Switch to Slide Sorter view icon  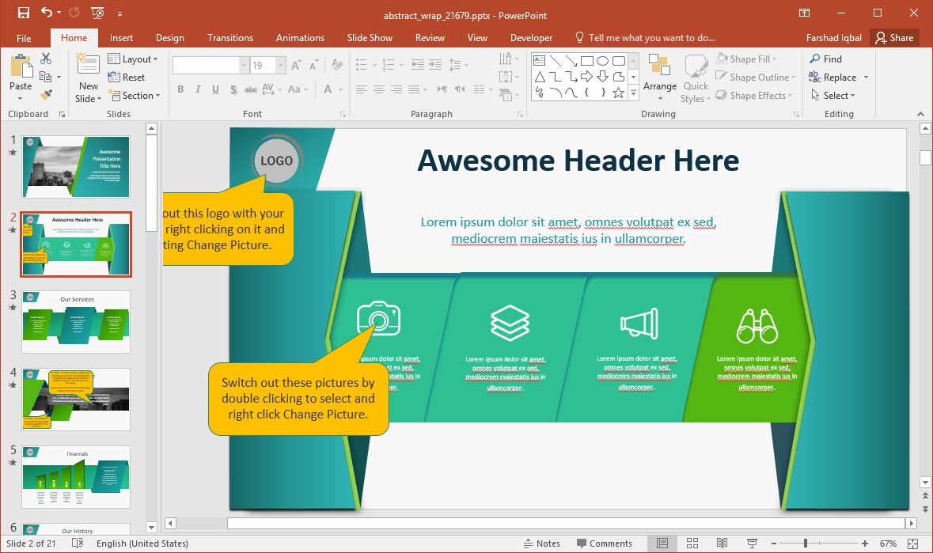(692, 544)
